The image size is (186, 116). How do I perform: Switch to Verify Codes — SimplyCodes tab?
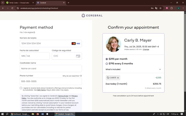point(19,3)
